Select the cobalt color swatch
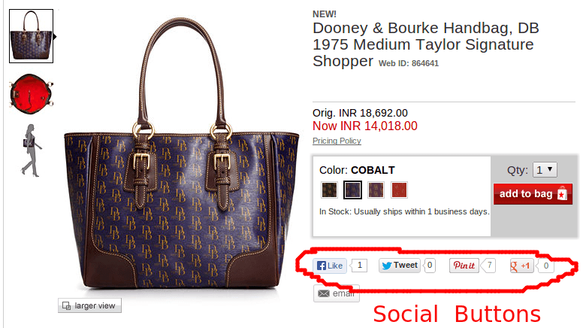This screenshot has height=328, width=586. coord(352,190)
